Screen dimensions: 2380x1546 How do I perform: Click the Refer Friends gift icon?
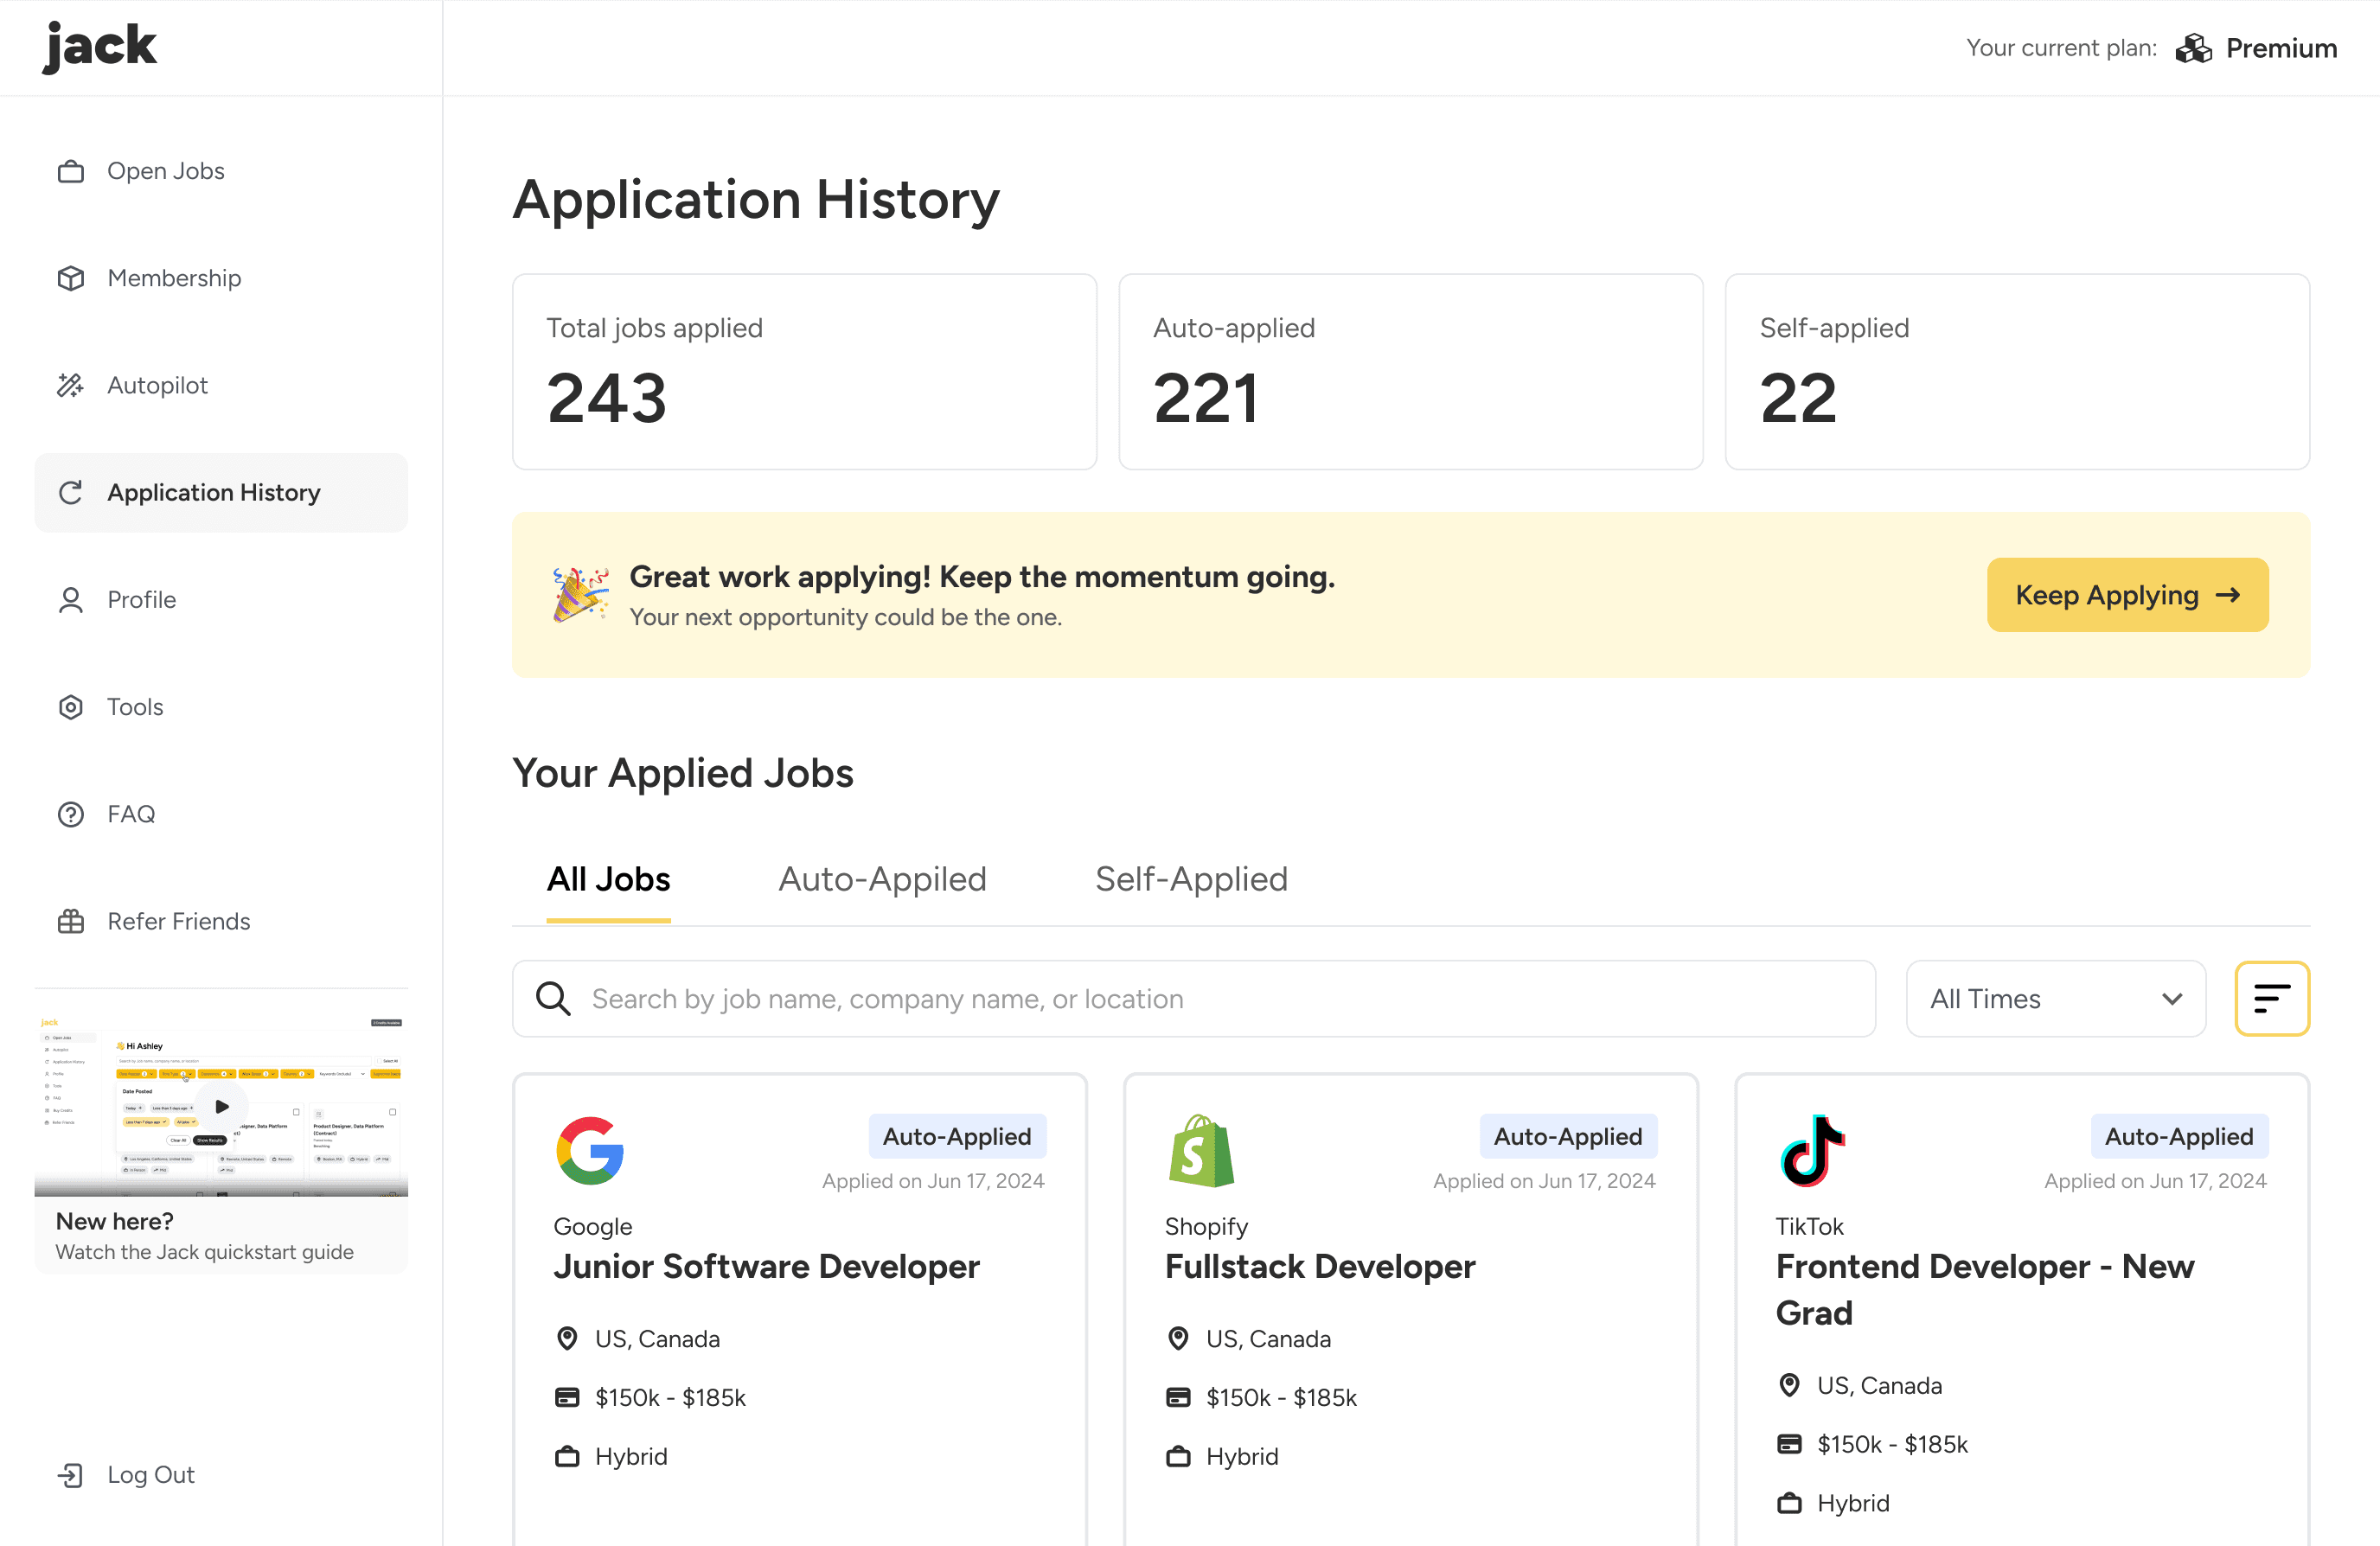(70, 921)
